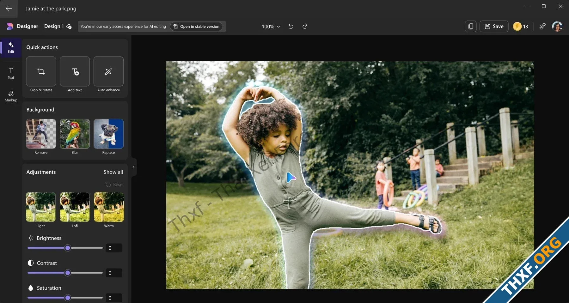Click the copy icon left of Save
This screenshot has width=569, height=303.
(471, 27)
